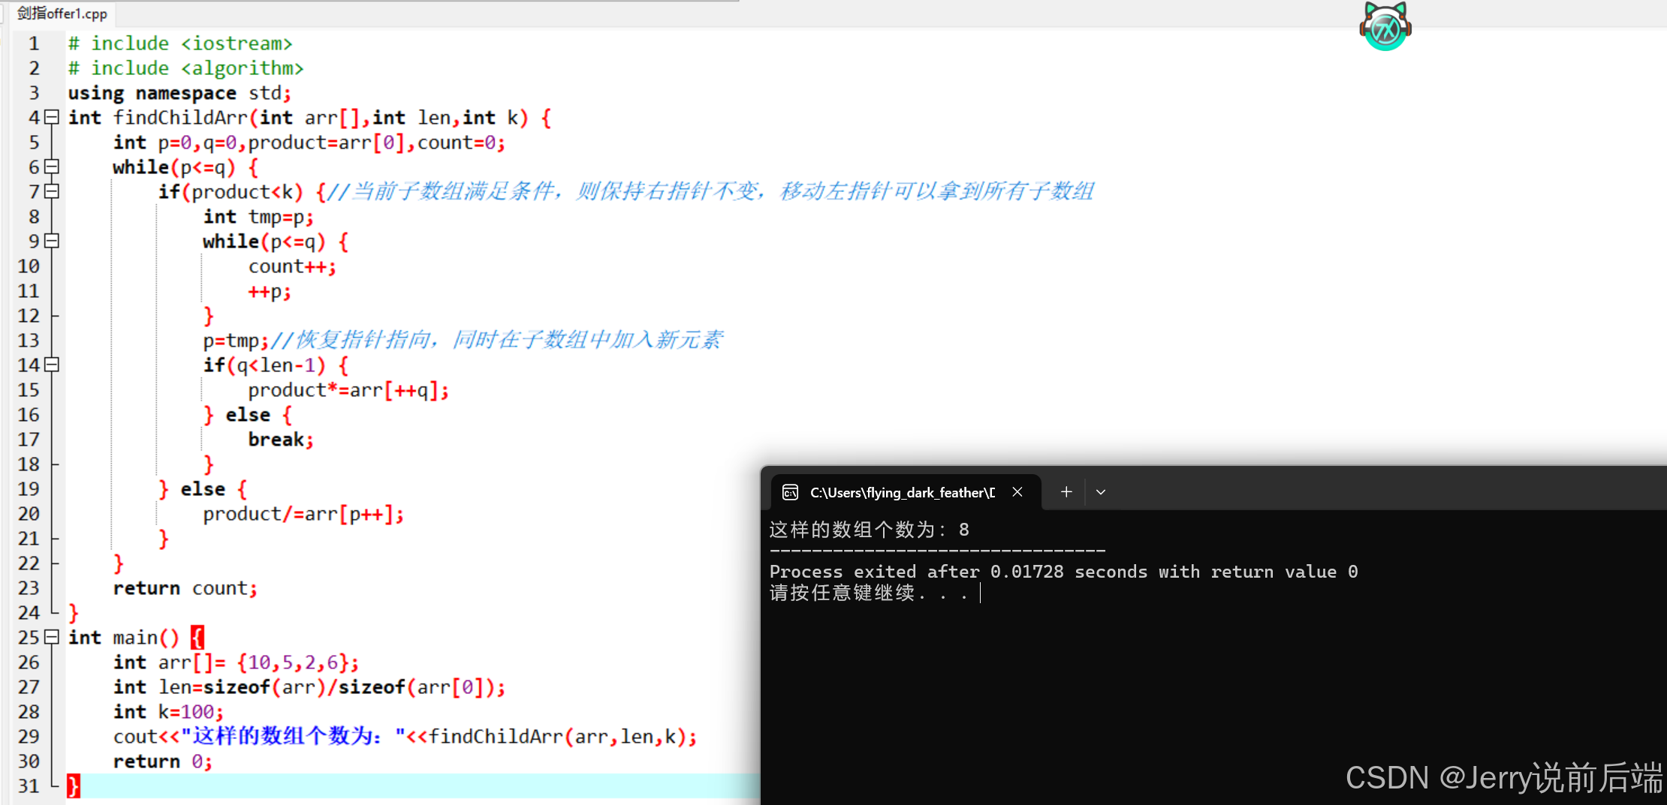
Task: Collapse findChildArr function fold at line 4
Action: 52,117
